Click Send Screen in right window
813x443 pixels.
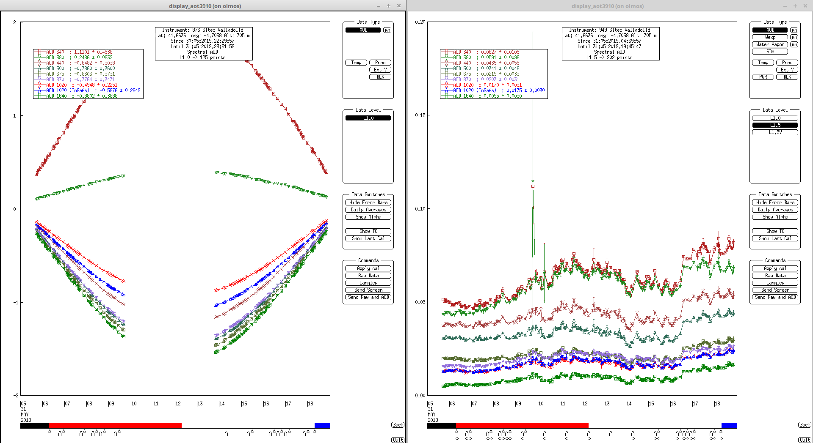pos(775,290)
